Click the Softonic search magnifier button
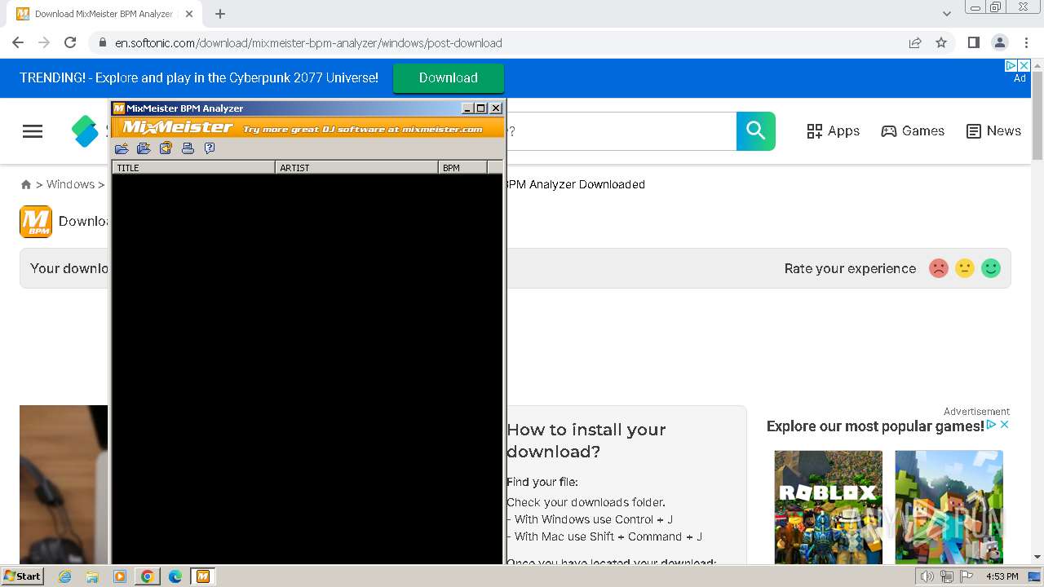This screenshot has height=587, width=1044. pos(756,130)
